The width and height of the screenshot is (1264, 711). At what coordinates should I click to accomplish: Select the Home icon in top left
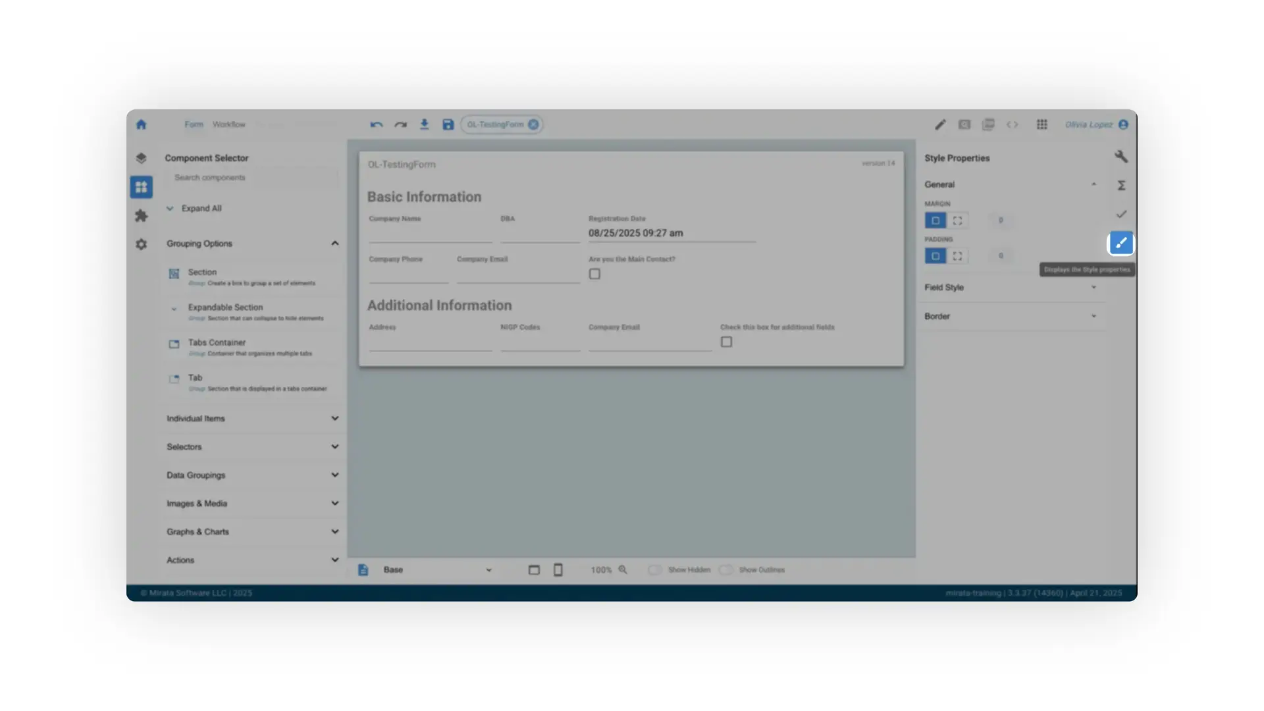tap(141, 124)
